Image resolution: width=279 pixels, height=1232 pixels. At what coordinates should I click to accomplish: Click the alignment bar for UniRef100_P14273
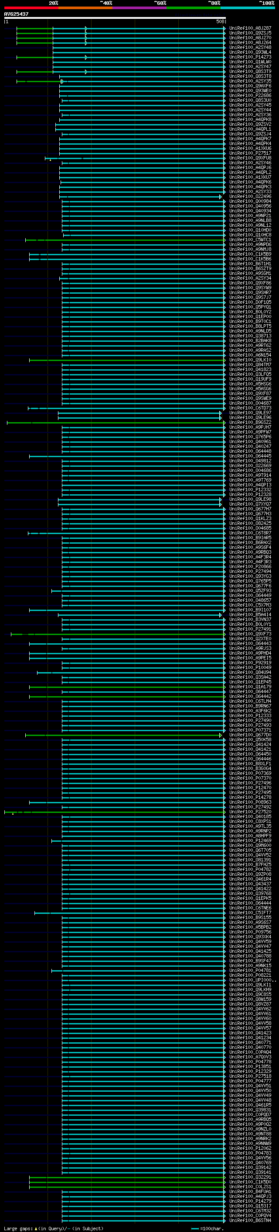pyautogui.click(x=121, y=57)
